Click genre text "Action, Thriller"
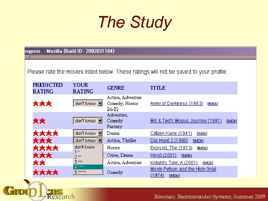 point(121,140)
